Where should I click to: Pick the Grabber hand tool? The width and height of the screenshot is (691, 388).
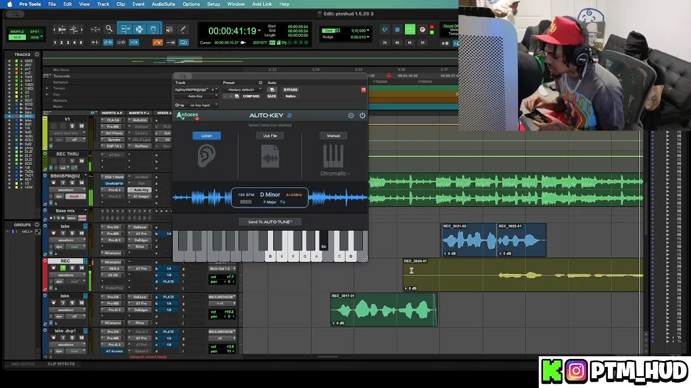(153, 29)
